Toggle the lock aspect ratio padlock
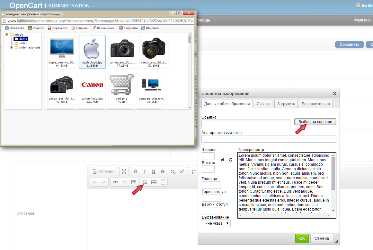 [222, 160]
